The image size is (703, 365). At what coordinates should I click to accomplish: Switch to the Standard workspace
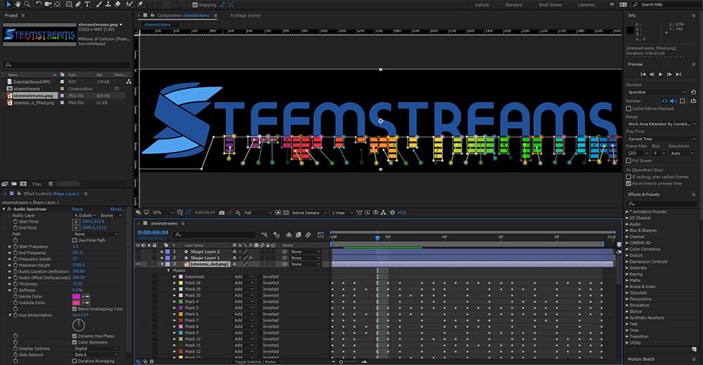point(513,4)
